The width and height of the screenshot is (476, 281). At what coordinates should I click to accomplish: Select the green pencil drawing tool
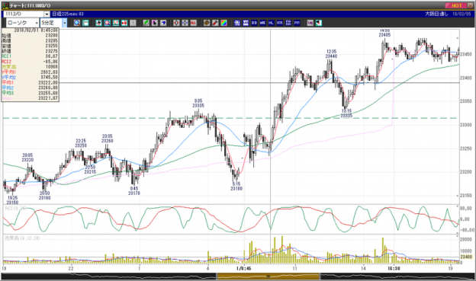coord(146,23)
